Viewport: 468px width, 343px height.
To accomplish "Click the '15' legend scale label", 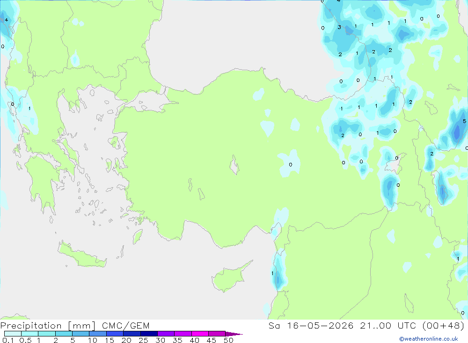I will pos(110,340).
